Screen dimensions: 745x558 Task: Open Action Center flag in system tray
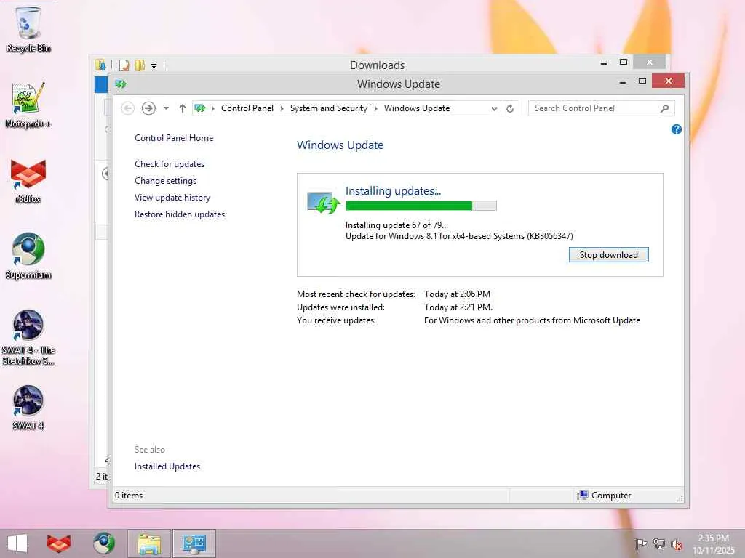(641, 543)
